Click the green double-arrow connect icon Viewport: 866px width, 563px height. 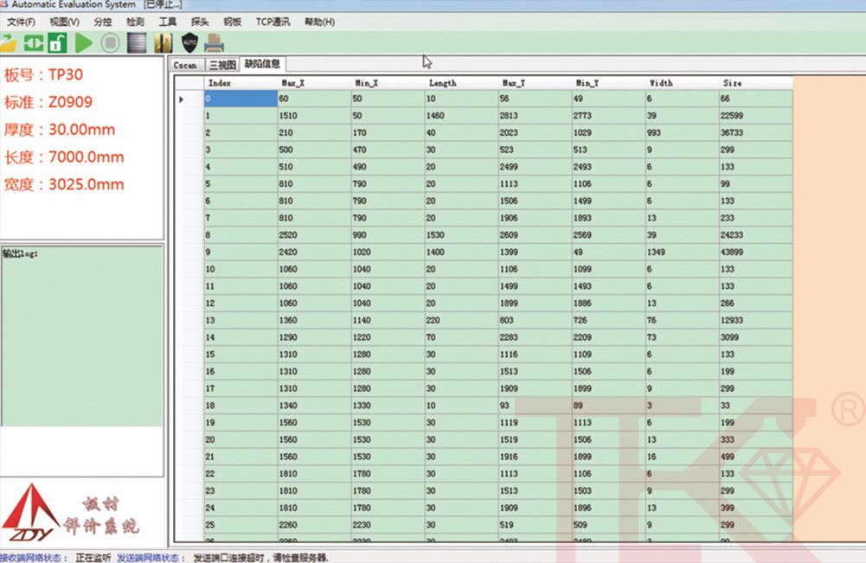34,42
